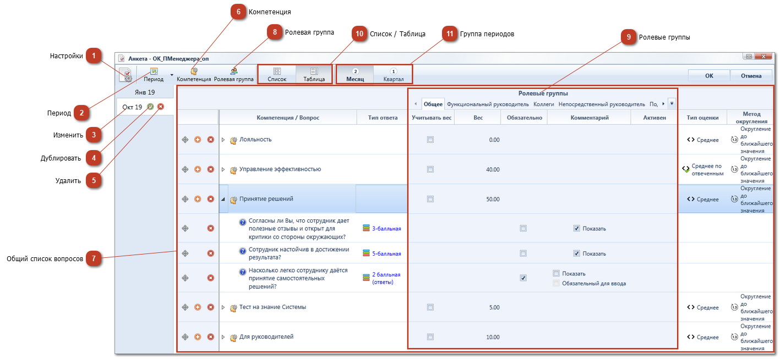Open Среднее по отвеченным evaluation type
Screen dimensions: 780x359
[x=707, y=169]
